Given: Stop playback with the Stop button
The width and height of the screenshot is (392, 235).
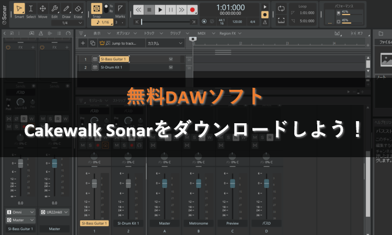Looking at the screenshot, I should click(x=149, y=9).
